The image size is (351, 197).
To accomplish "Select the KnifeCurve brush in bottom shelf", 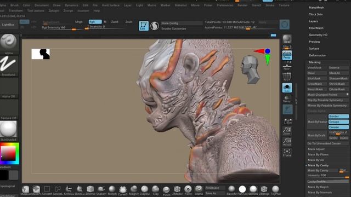I will click(69, 190).
